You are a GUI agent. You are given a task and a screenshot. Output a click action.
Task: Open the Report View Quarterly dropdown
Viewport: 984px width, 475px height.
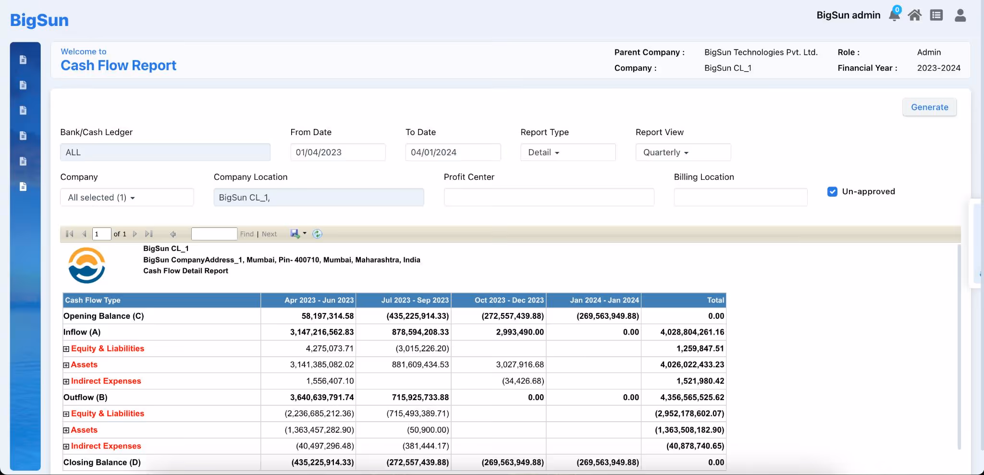[x=683, y=152]
